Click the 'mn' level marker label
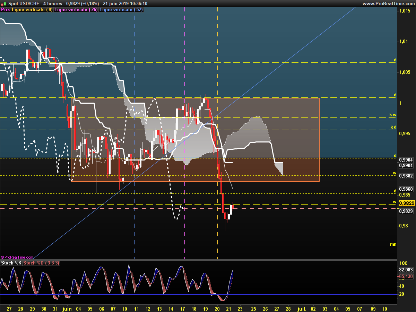The height and width of the screenshot is (312, 416). [393, 244]
